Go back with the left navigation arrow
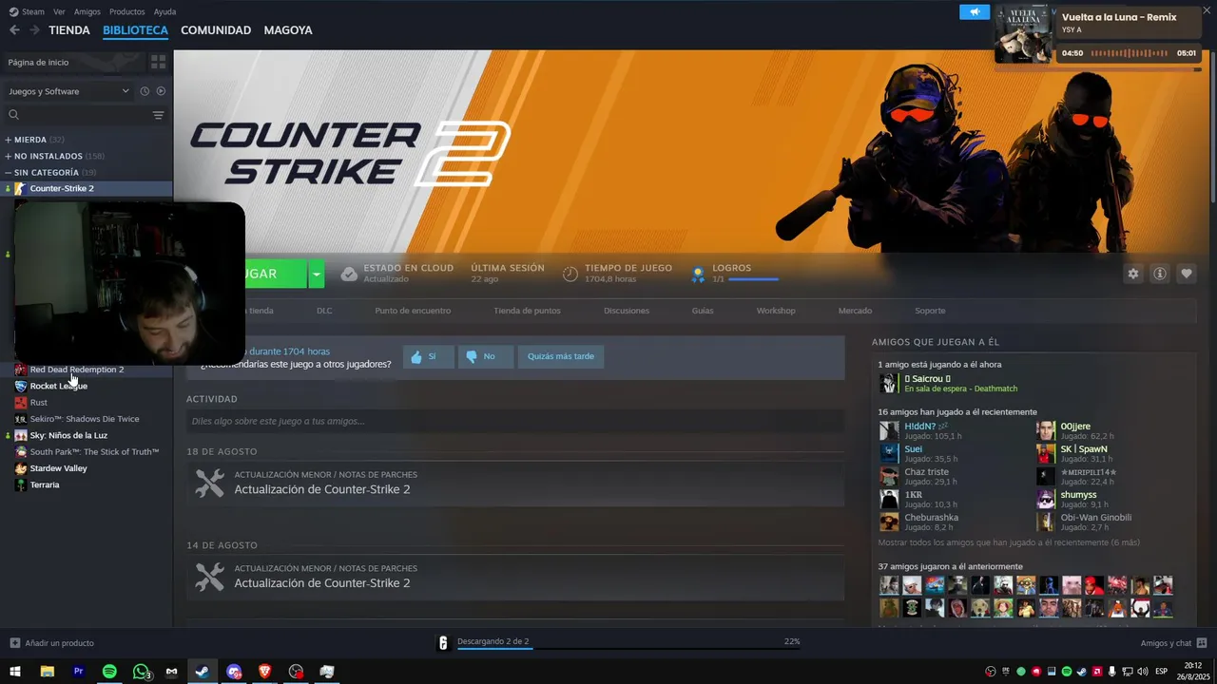Viewport: 1217px width, 684px height. (x=14, y=30)
